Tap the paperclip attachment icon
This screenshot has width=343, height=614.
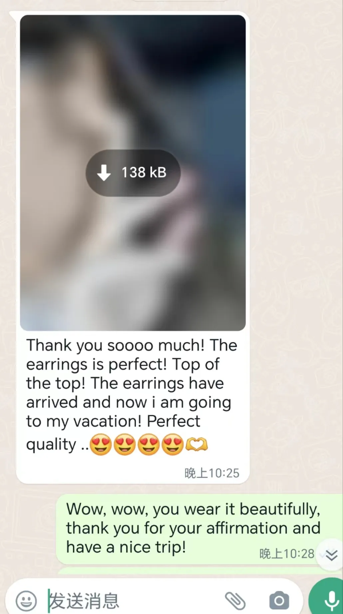(x=235, y=601)
